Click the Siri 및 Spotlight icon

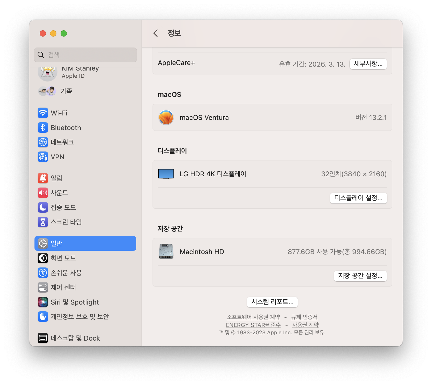click(x=43, y=302)
